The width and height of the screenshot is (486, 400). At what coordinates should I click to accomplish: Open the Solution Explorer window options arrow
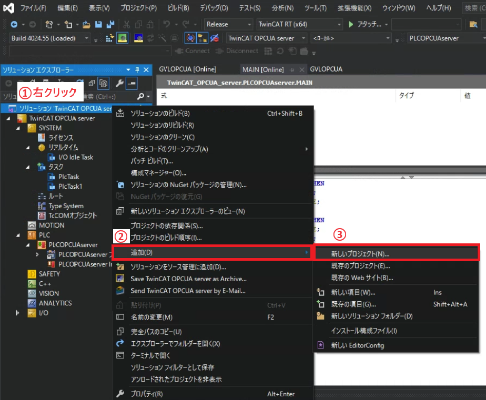click(x=128, y=70)
